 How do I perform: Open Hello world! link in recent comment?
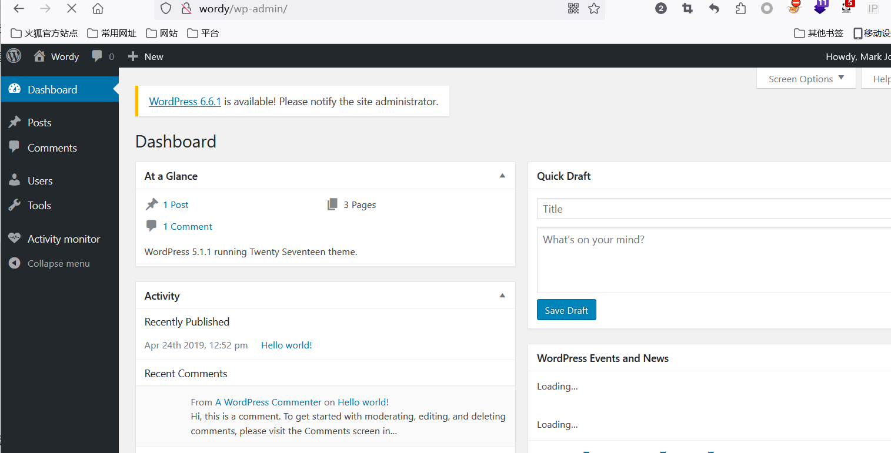click(363, 402)
